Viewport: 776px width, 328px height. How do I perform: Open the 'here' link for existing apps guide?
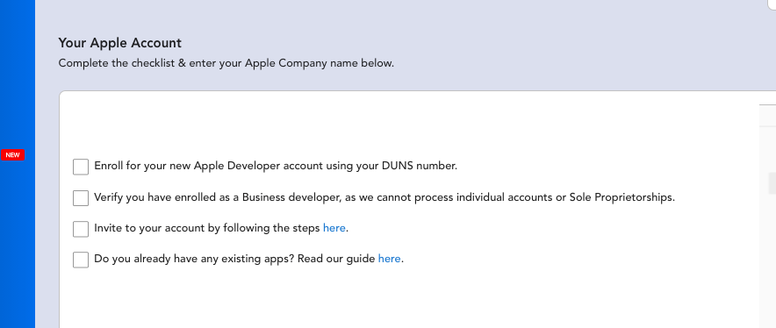390,259
